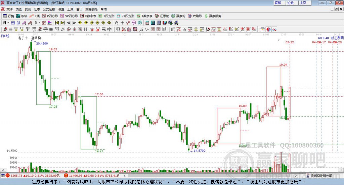
Task: Click the 老子十二宫结构 indicator label
Action: 30,38
